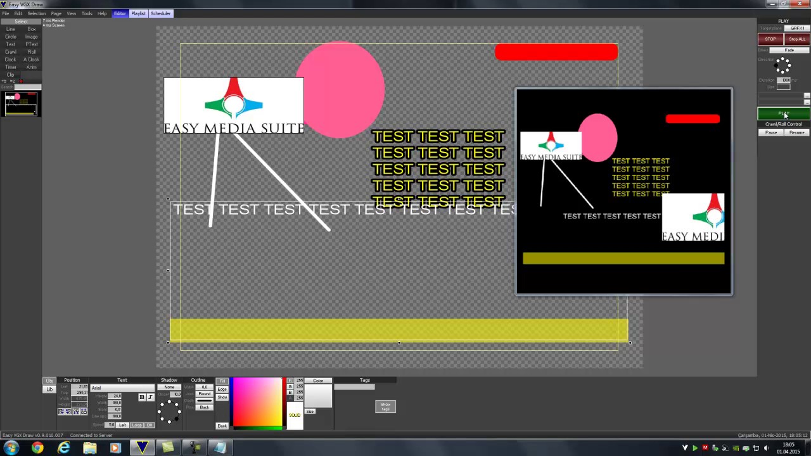Open the Target plane GRFX1 dropdown
The height and width of the screenshot is (456, 811).
(797, 28)
